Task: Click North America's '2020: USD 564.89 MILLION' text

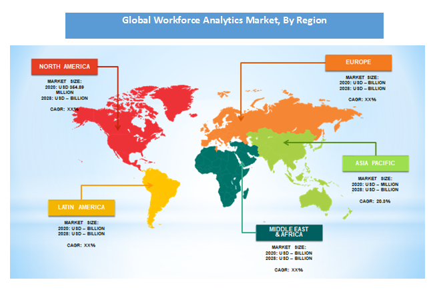Action: [x=65, y=90]
